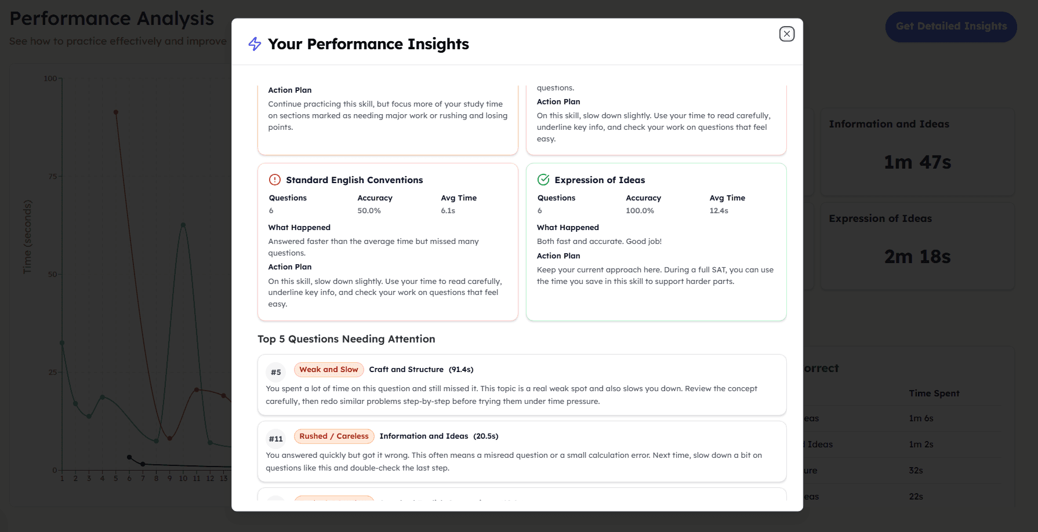The image size is (1038, 532).
Task: Click the Performance Analysis page title
Action: coord(111,18)
